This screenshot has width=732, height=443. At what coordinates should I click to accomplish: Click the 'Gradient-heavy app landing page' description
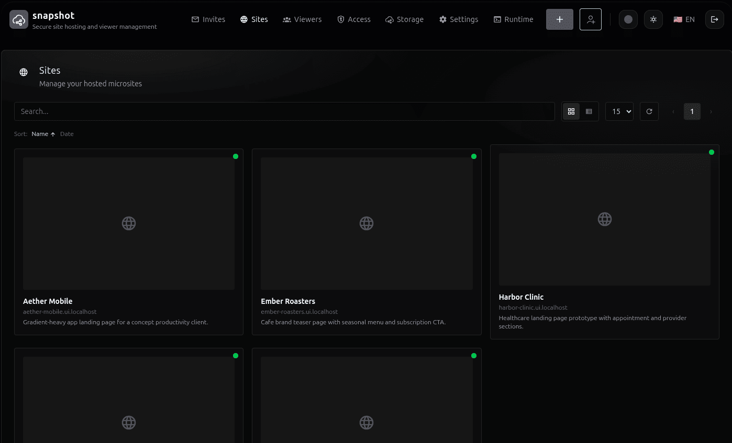tap(116, 322)
